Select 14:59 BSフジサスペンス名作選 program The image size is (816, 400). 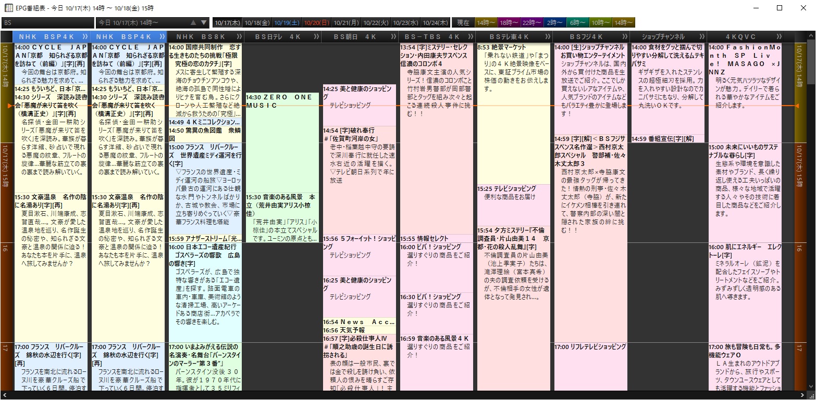coord(590,238)
